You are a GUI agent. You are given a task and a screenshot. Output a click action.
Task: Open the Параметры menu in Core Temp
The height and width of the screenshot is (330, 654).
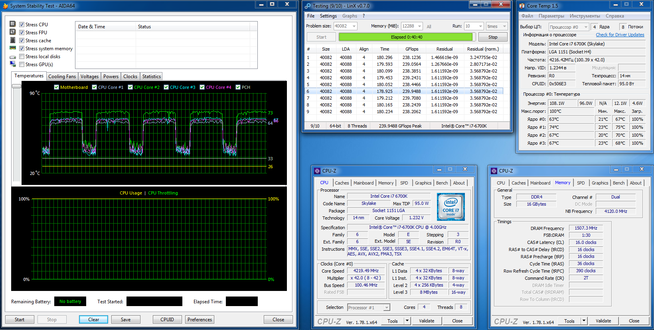[x=551, y=16]
